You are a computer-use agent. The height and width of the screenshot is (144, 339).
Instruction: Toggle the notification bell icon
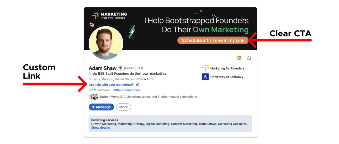coord(249,58)
